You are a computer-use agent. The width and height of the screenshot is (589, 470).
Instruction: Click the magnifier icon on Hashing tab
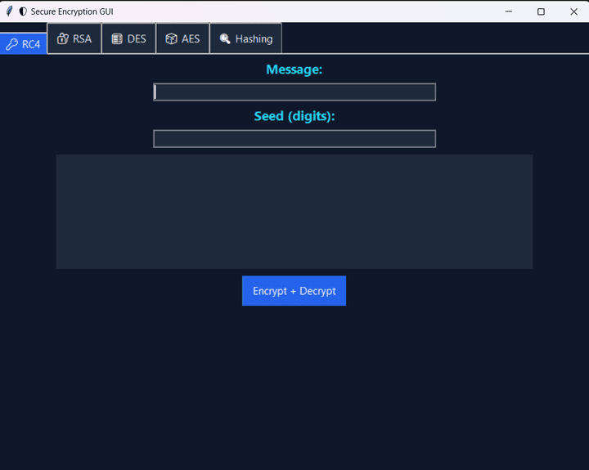coord(225,38)
